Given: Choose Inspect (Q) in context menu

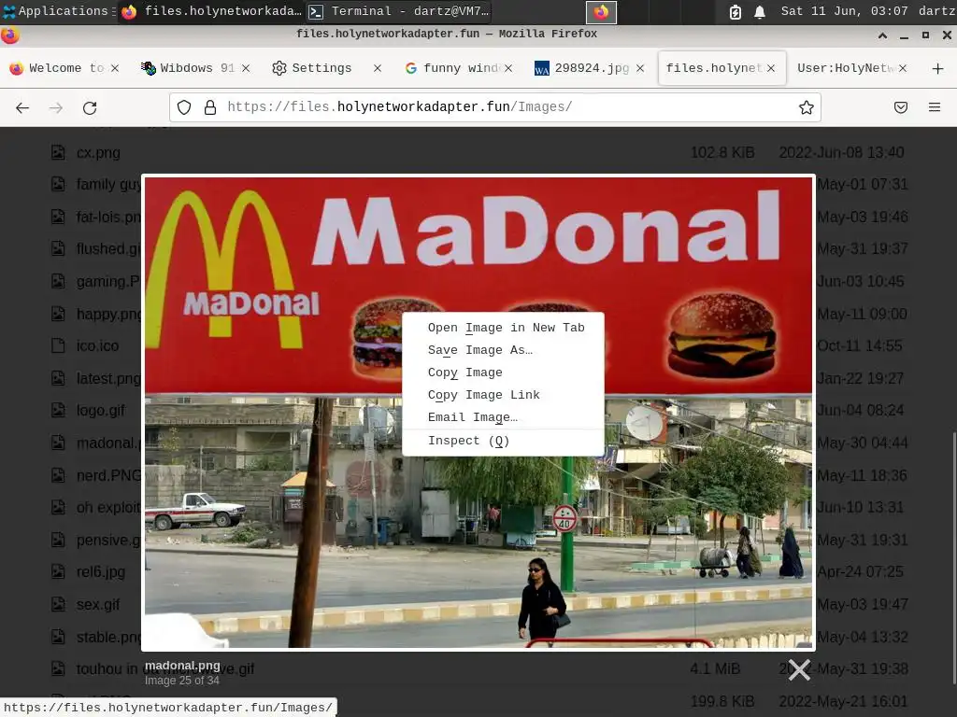Looking at the screenshot, I should pos(503,441).
